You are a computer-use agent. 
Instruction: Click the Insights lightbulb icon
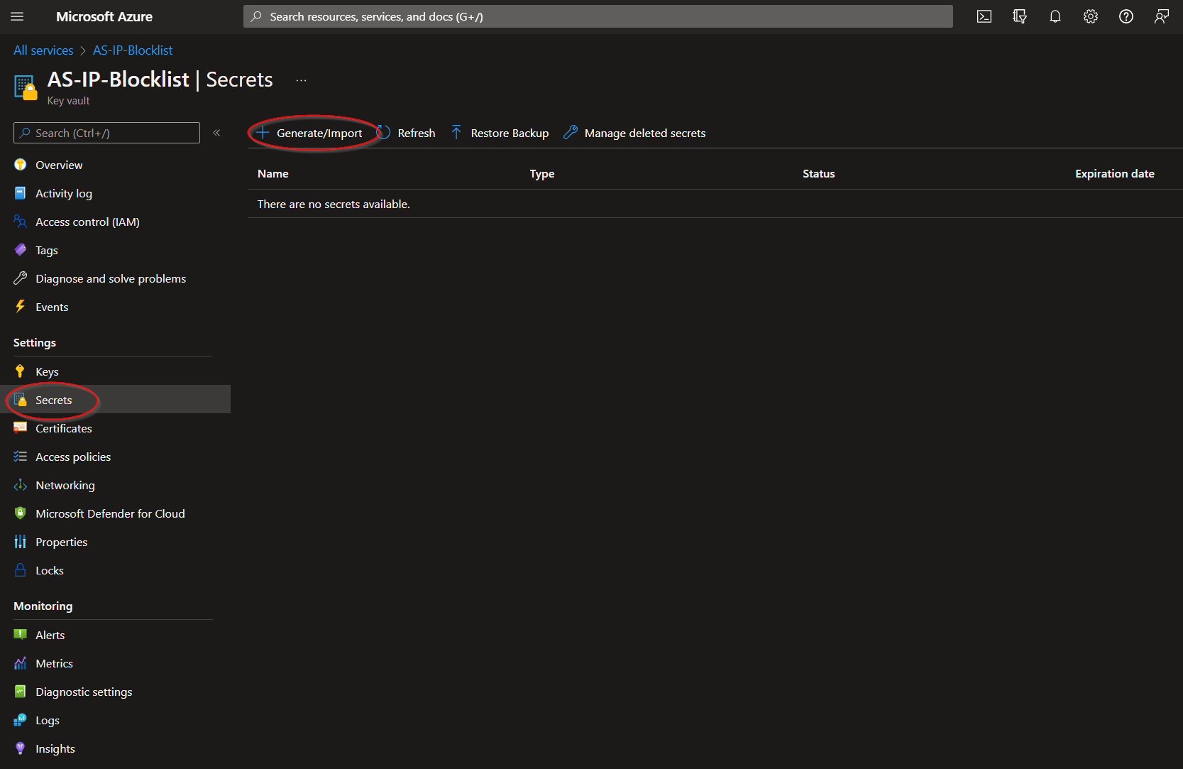coord(21,748)
